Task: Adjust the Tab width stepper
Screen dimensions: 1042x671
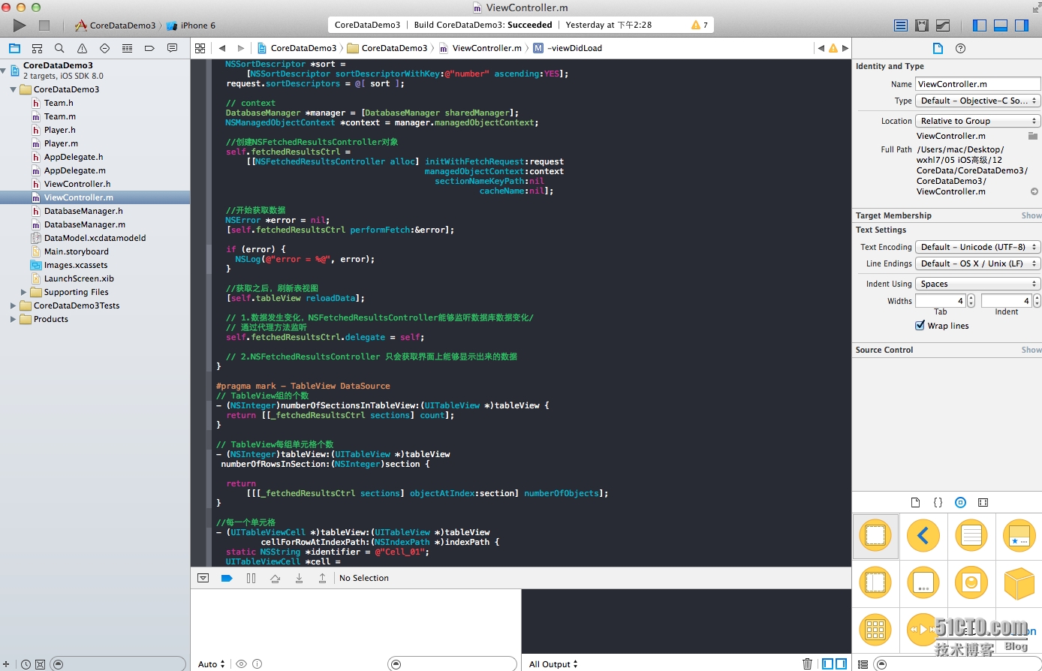Action: [971, 301]
